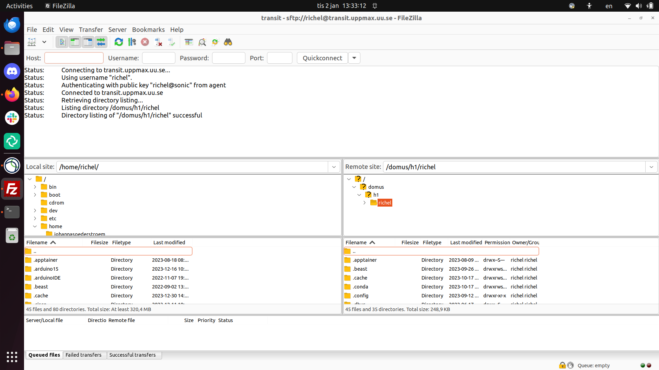
Task: Expand the local home directory tree item
Action: pyautogui.click(x=35, y=226)
